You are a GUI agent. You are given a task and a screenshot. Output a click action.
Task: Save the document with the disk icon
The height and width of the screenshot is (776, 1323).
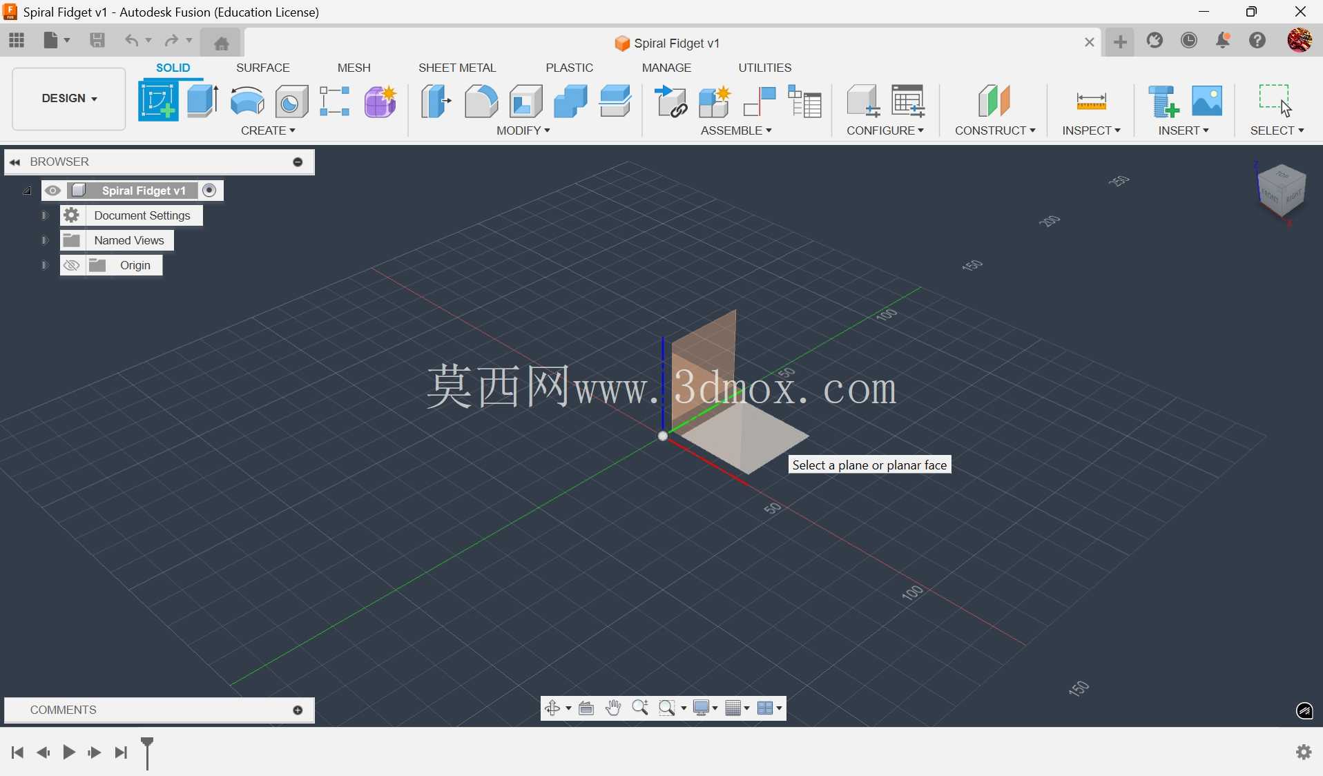(97, 41)
